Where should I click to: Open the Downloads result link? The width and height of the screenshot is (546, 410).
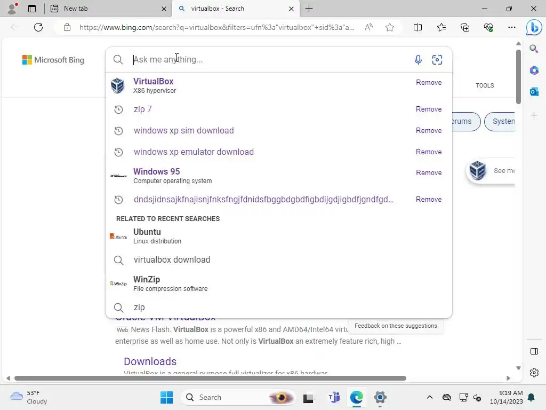[150, 361]
